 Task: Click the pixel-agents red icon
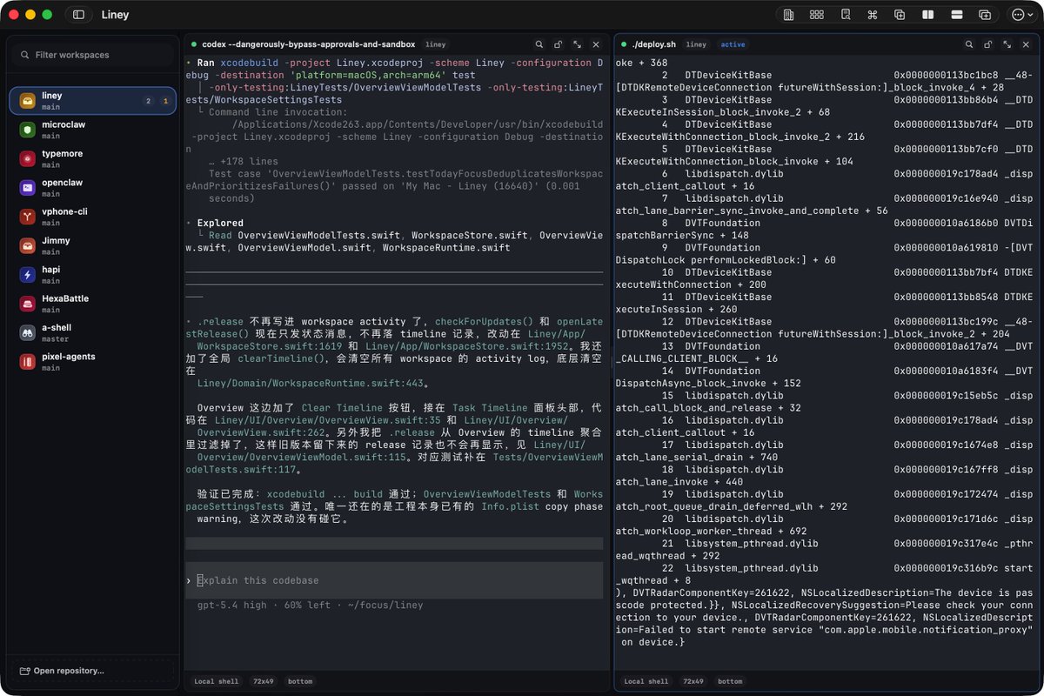(28, 362)
